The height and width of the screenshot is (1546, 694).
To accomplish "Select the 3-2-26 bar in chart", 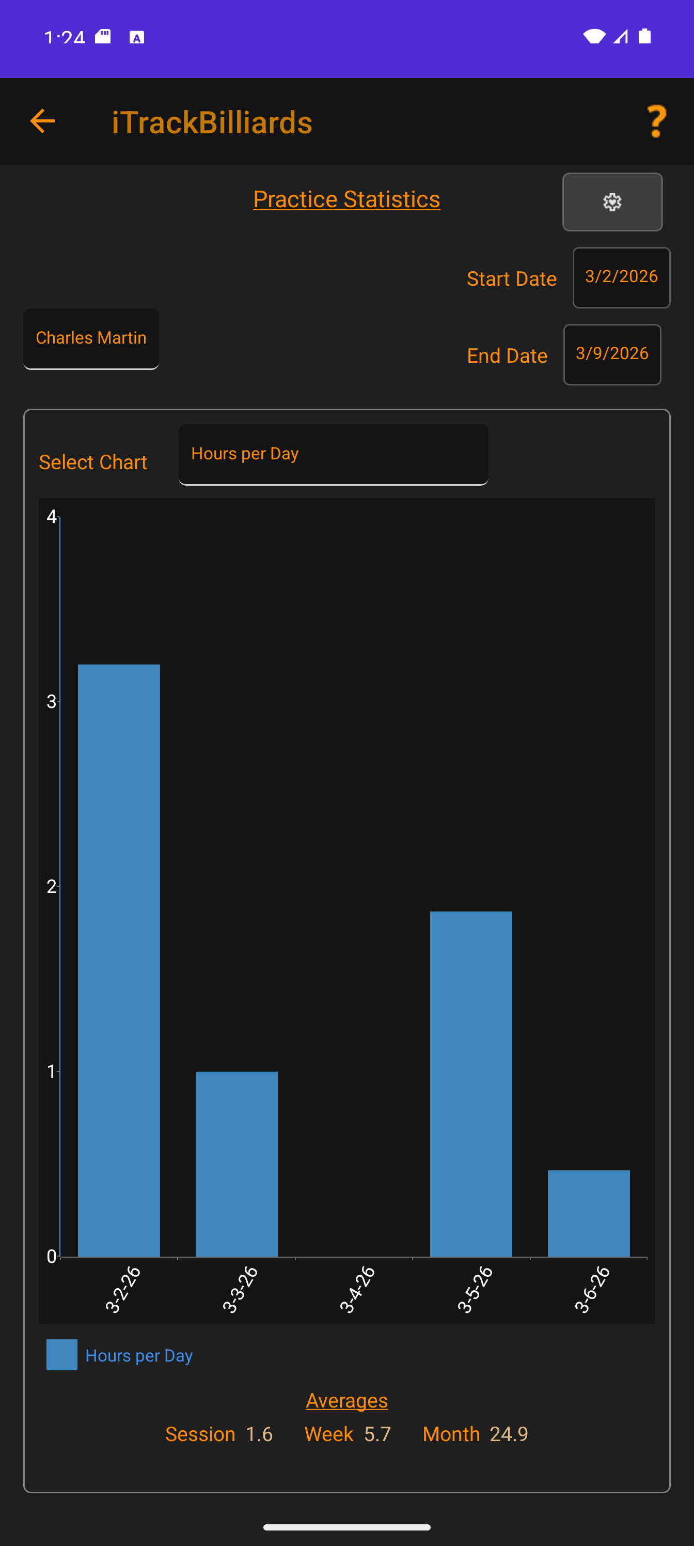I will [119, 960].
